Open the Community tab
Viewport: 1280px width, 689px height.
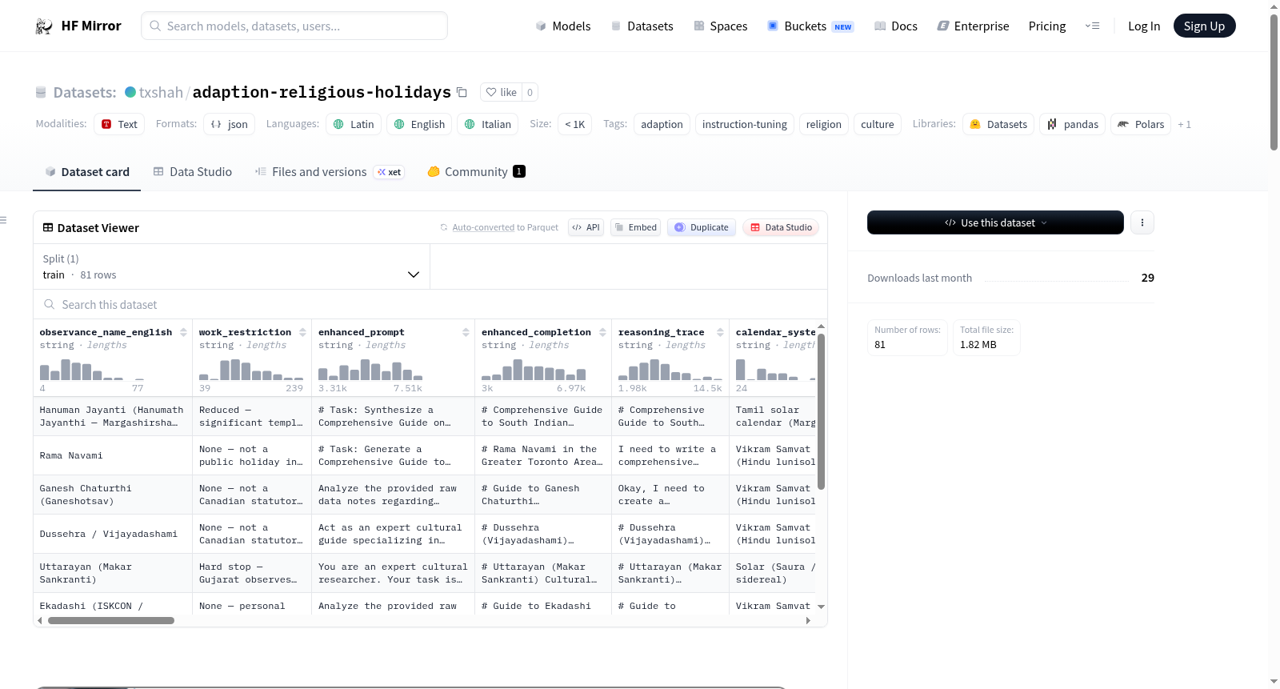pos(476,171)
